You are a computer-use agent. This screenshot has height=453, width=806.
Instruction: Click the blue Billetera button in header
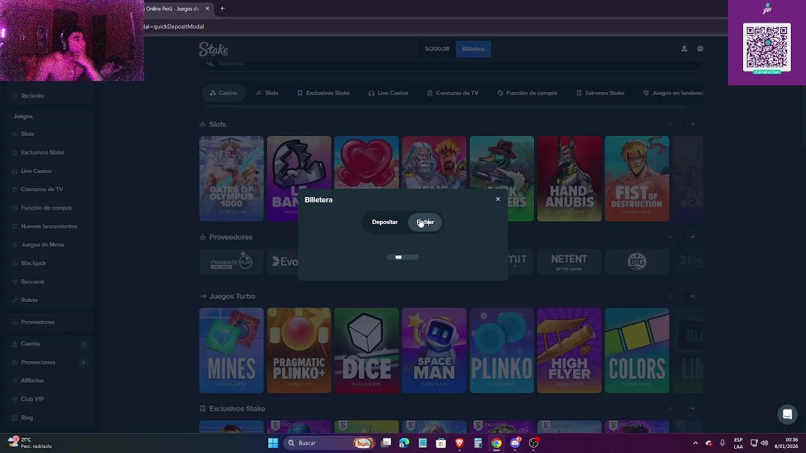coord(474,49)
